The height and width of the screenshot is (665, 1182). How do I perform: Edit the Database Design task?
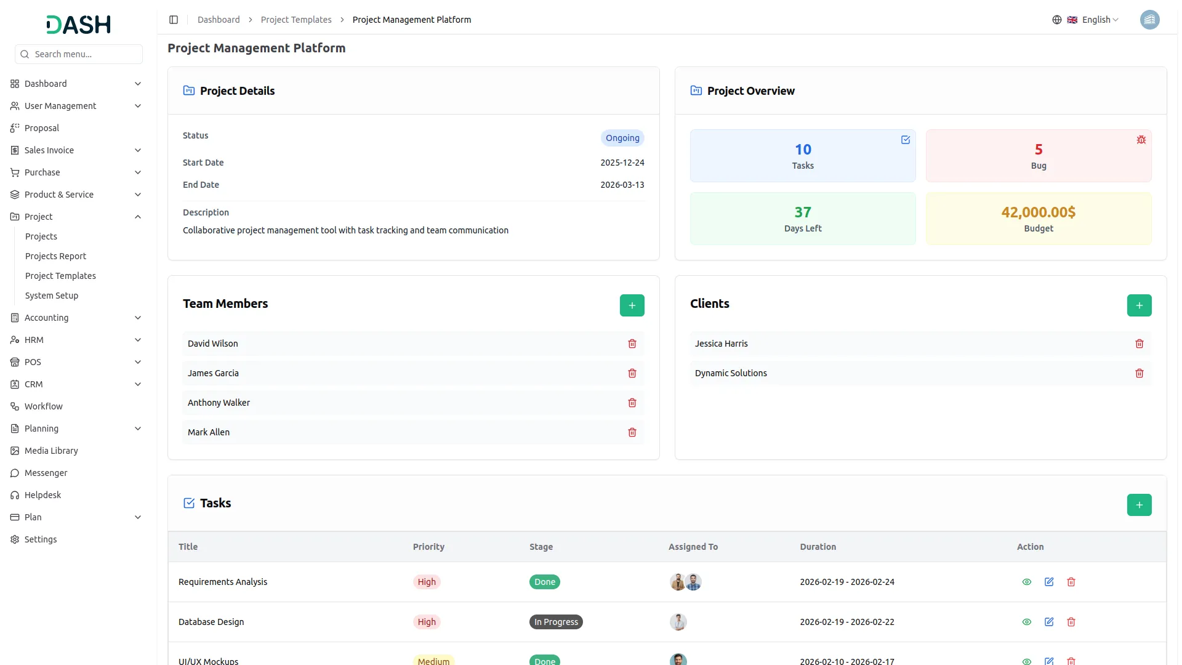click(1049, 622)
